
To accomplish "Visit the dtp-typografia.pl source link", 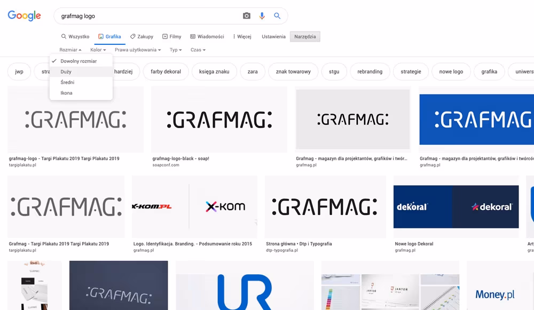I will 282,250.
